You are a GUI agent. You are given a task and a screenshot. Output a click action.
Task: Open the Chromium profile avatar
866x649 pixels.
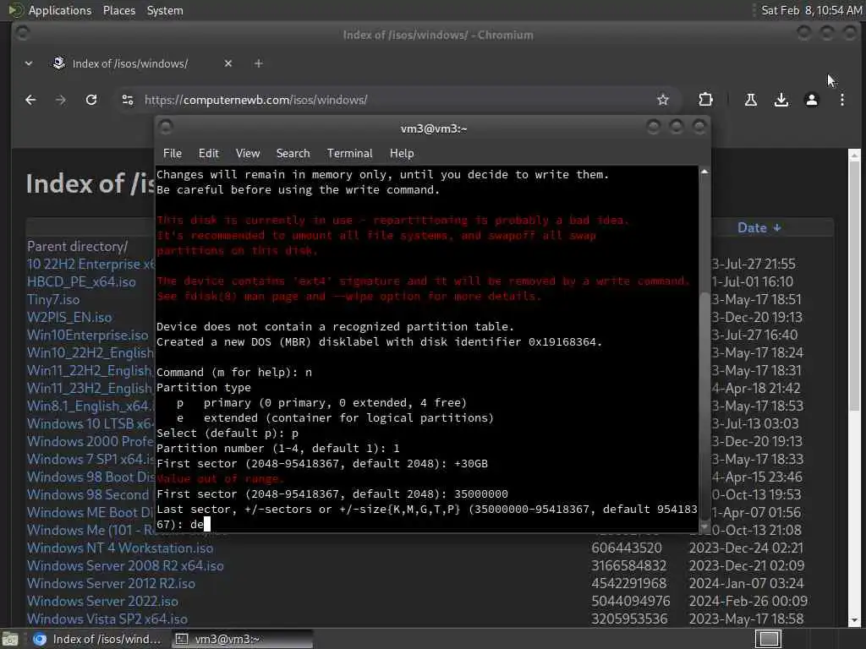click(x=811, y=100)
